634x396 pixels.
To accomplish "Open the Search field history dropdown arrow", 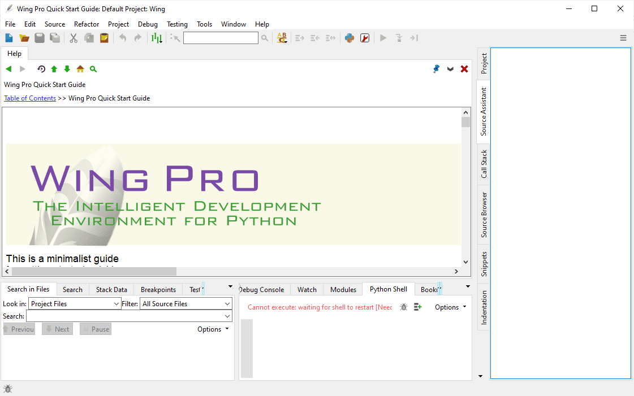I will (x=227, y=316).
